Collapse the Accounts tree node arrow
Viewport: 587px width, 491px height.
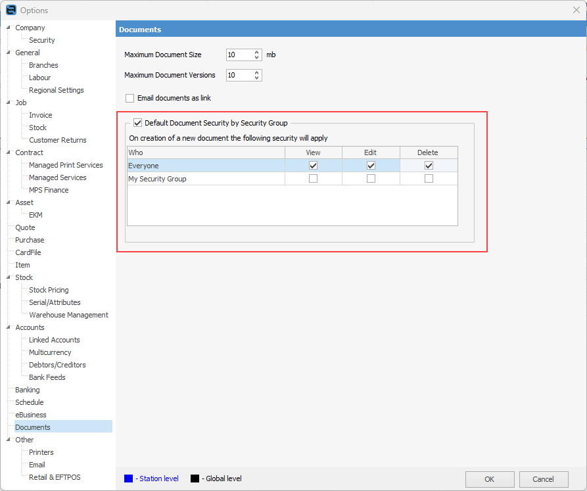click(x=8, y=327)
